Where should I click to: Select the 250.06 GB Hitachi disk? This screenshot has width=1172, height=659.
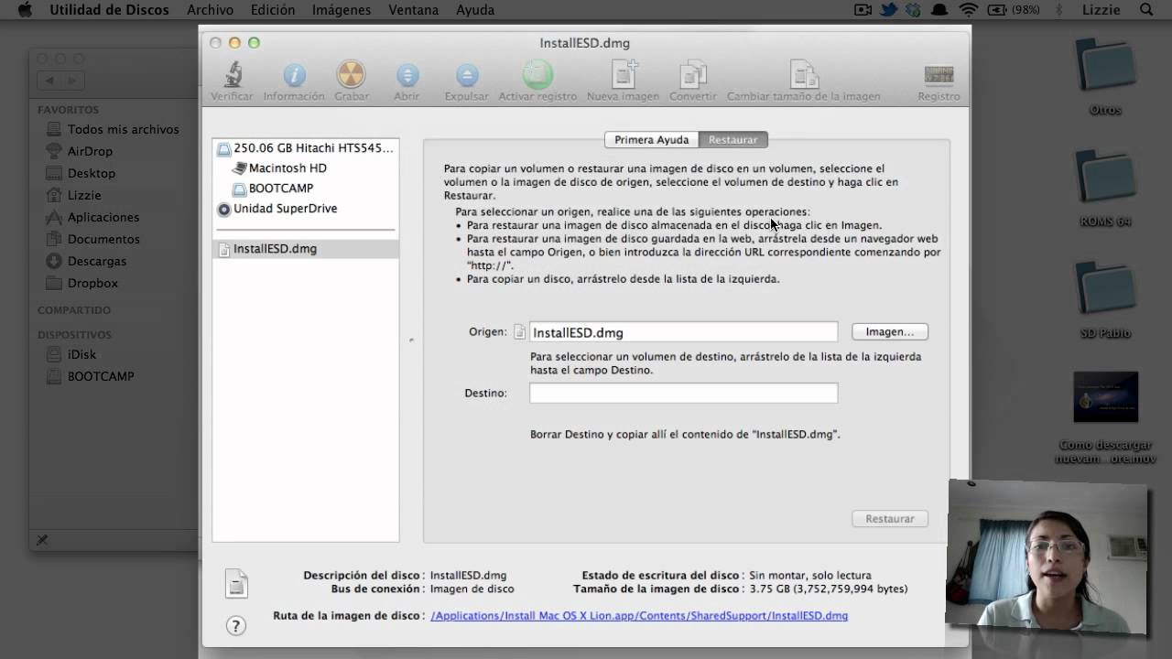[x=305, y=147]
